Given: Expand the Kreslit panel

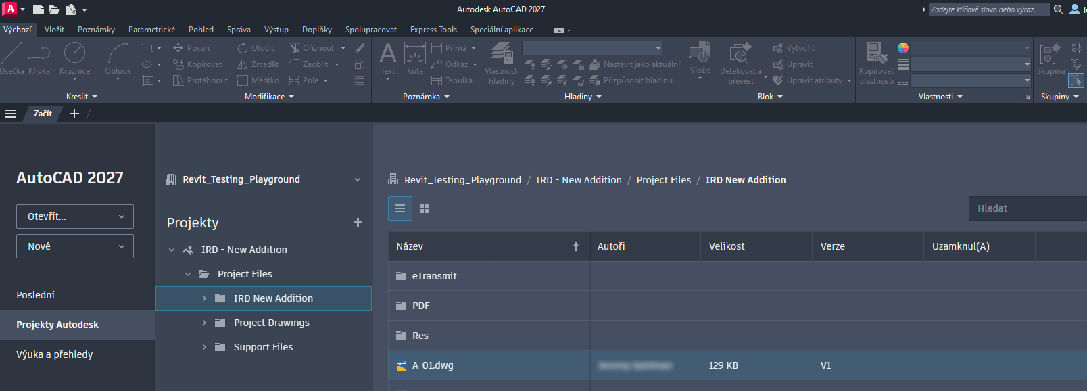Looking at the screenshot, I should click(x=82, y=97).
